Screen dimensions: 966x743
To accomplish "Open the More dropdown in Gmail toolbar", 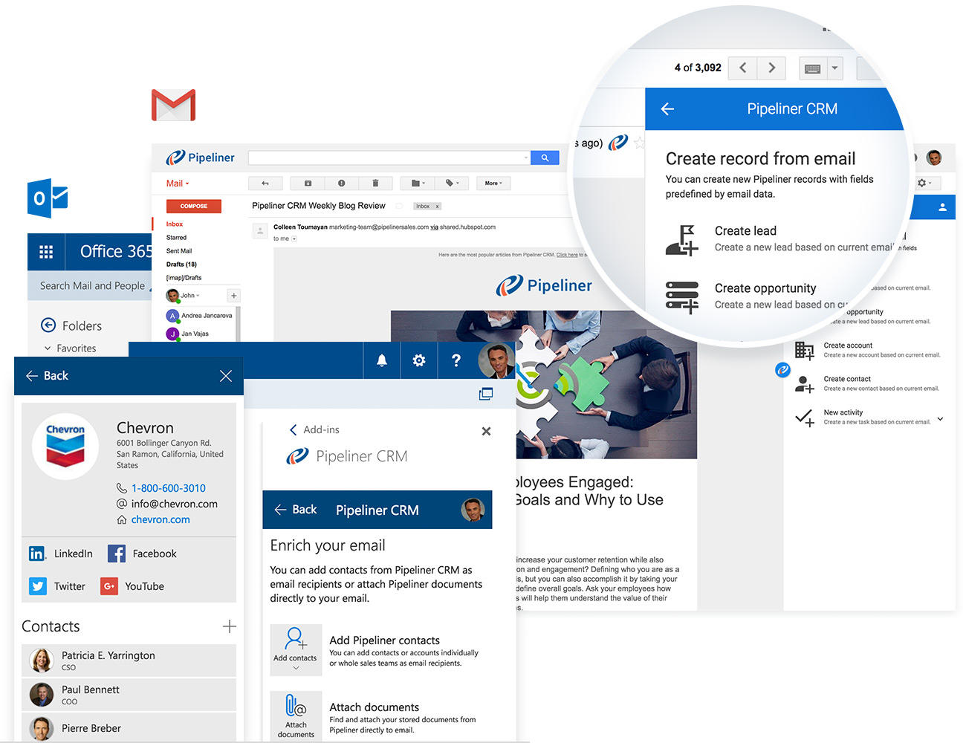I will tap(493, 183).
